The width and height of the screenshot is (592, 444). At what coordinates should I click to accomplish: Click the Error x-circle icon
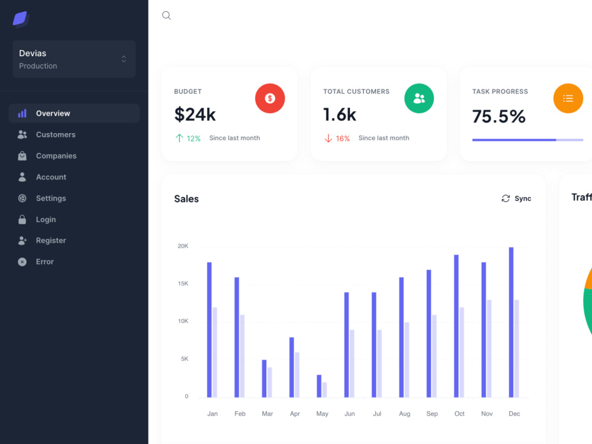click(x=22, y=262)
